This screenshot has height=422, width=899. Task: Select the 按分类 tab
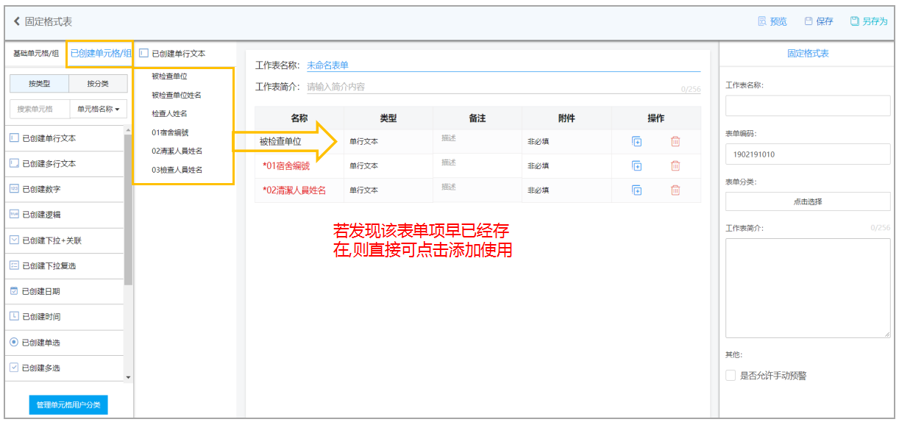coord(98,84)
